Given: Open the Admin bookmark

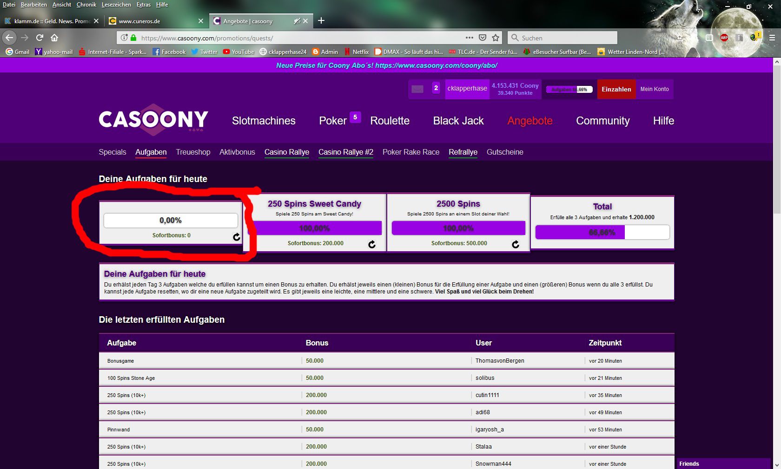Looking at the screenshot, I should [325, 52].
